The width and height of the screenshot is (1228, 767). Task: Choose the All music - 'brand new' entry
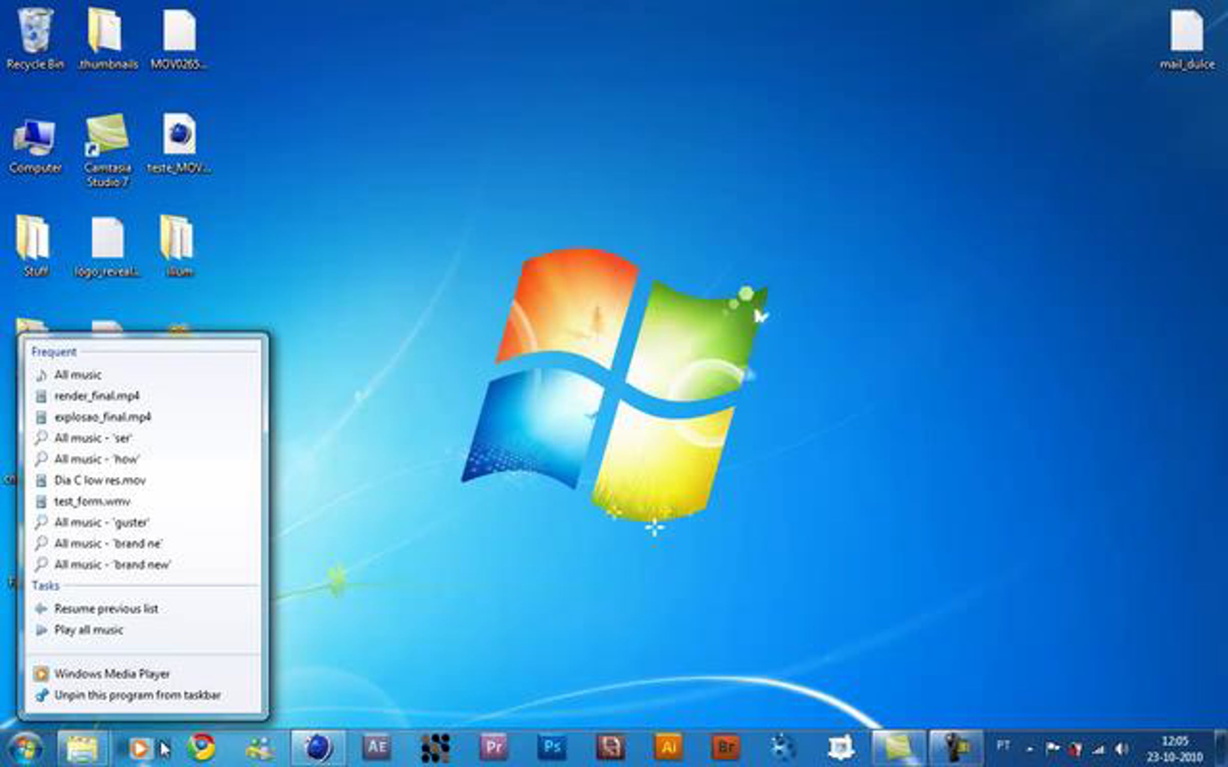coord(143,565)
